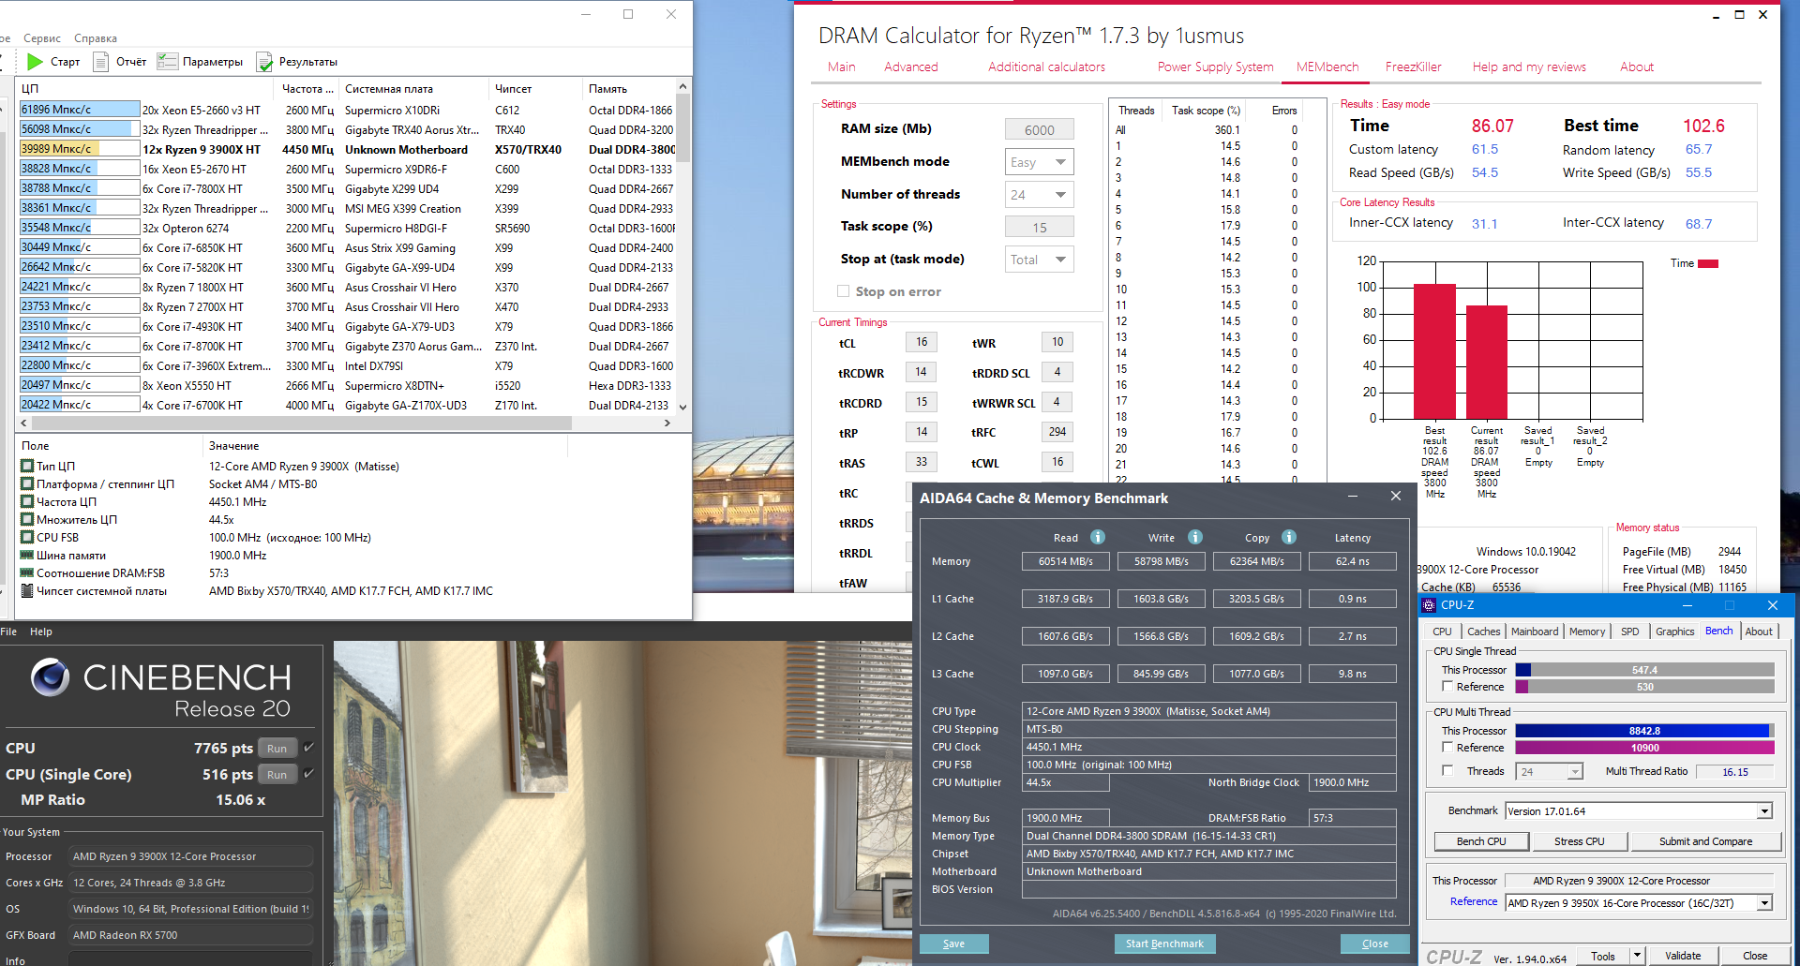Click the info icon beside Write

click(x=1195, y=537)
